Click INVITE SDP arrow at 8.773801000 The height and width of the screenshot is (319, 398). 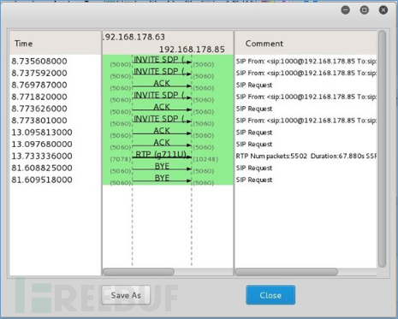162,119
